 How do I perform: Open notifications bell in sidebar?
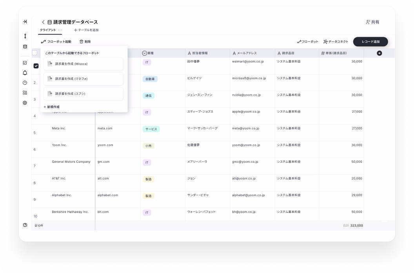pos(25,73)
